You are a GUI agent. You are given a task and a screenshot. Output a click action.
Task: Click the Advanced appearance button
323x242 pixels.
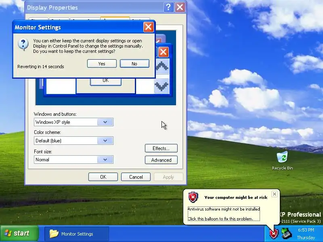click(161, 160)
